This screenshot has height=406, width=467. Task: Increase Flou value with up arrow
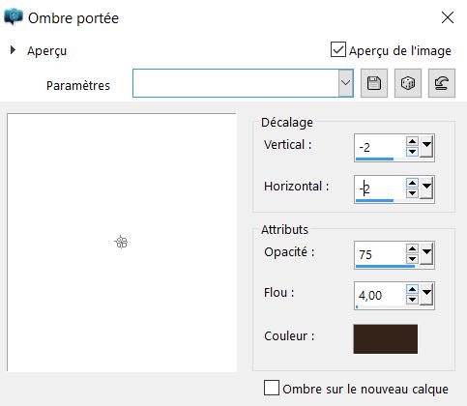click(412, 289)
